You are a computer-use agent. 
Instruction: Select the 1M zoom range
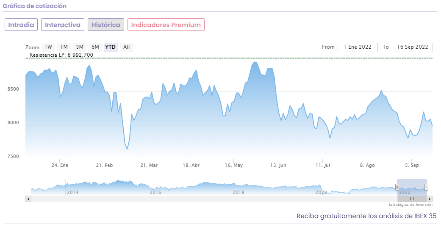click(64, 47)
